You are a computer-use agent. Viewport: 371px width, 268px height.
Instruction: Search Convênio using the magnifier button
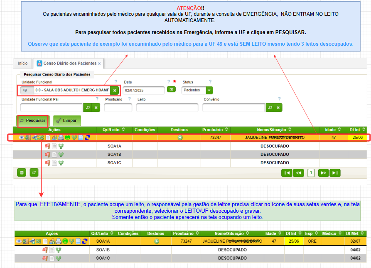[270, 108]
